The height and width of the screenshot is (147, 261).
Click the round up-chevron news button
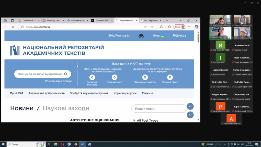click(190, 106)
